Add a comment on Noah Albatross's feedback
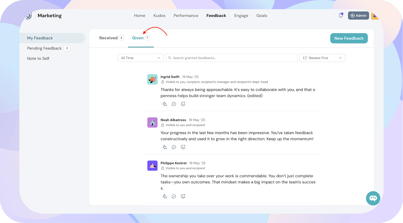Viewport: 403px width, 223px height. click(x=174, y=147)
